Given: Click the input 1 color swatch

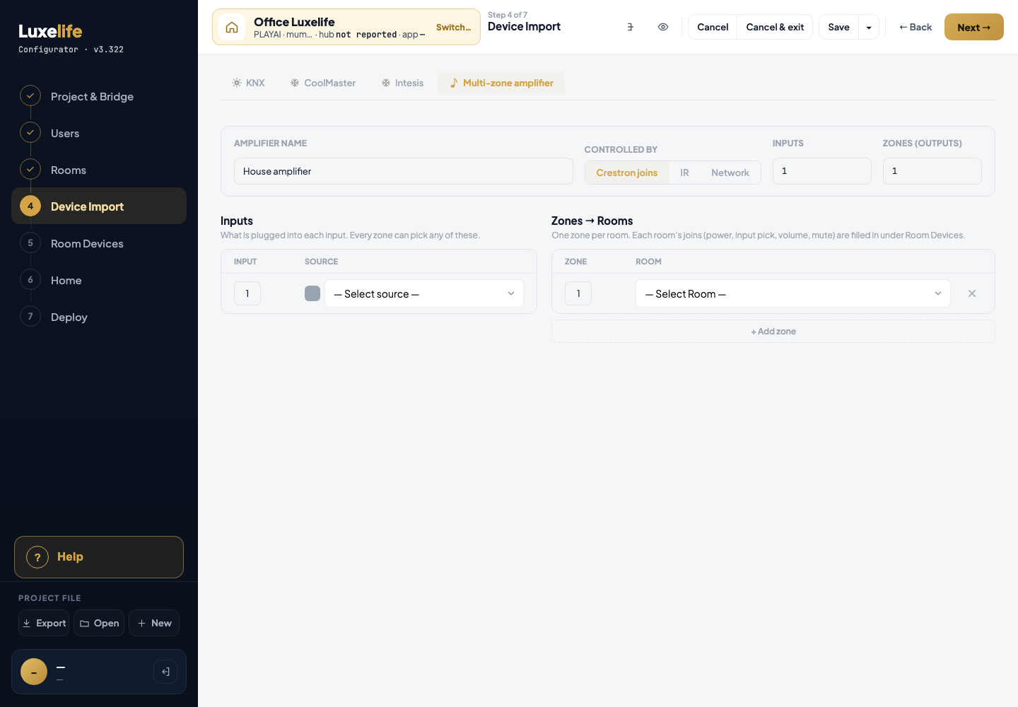Looking at the screenshot, I should [312, 293].
